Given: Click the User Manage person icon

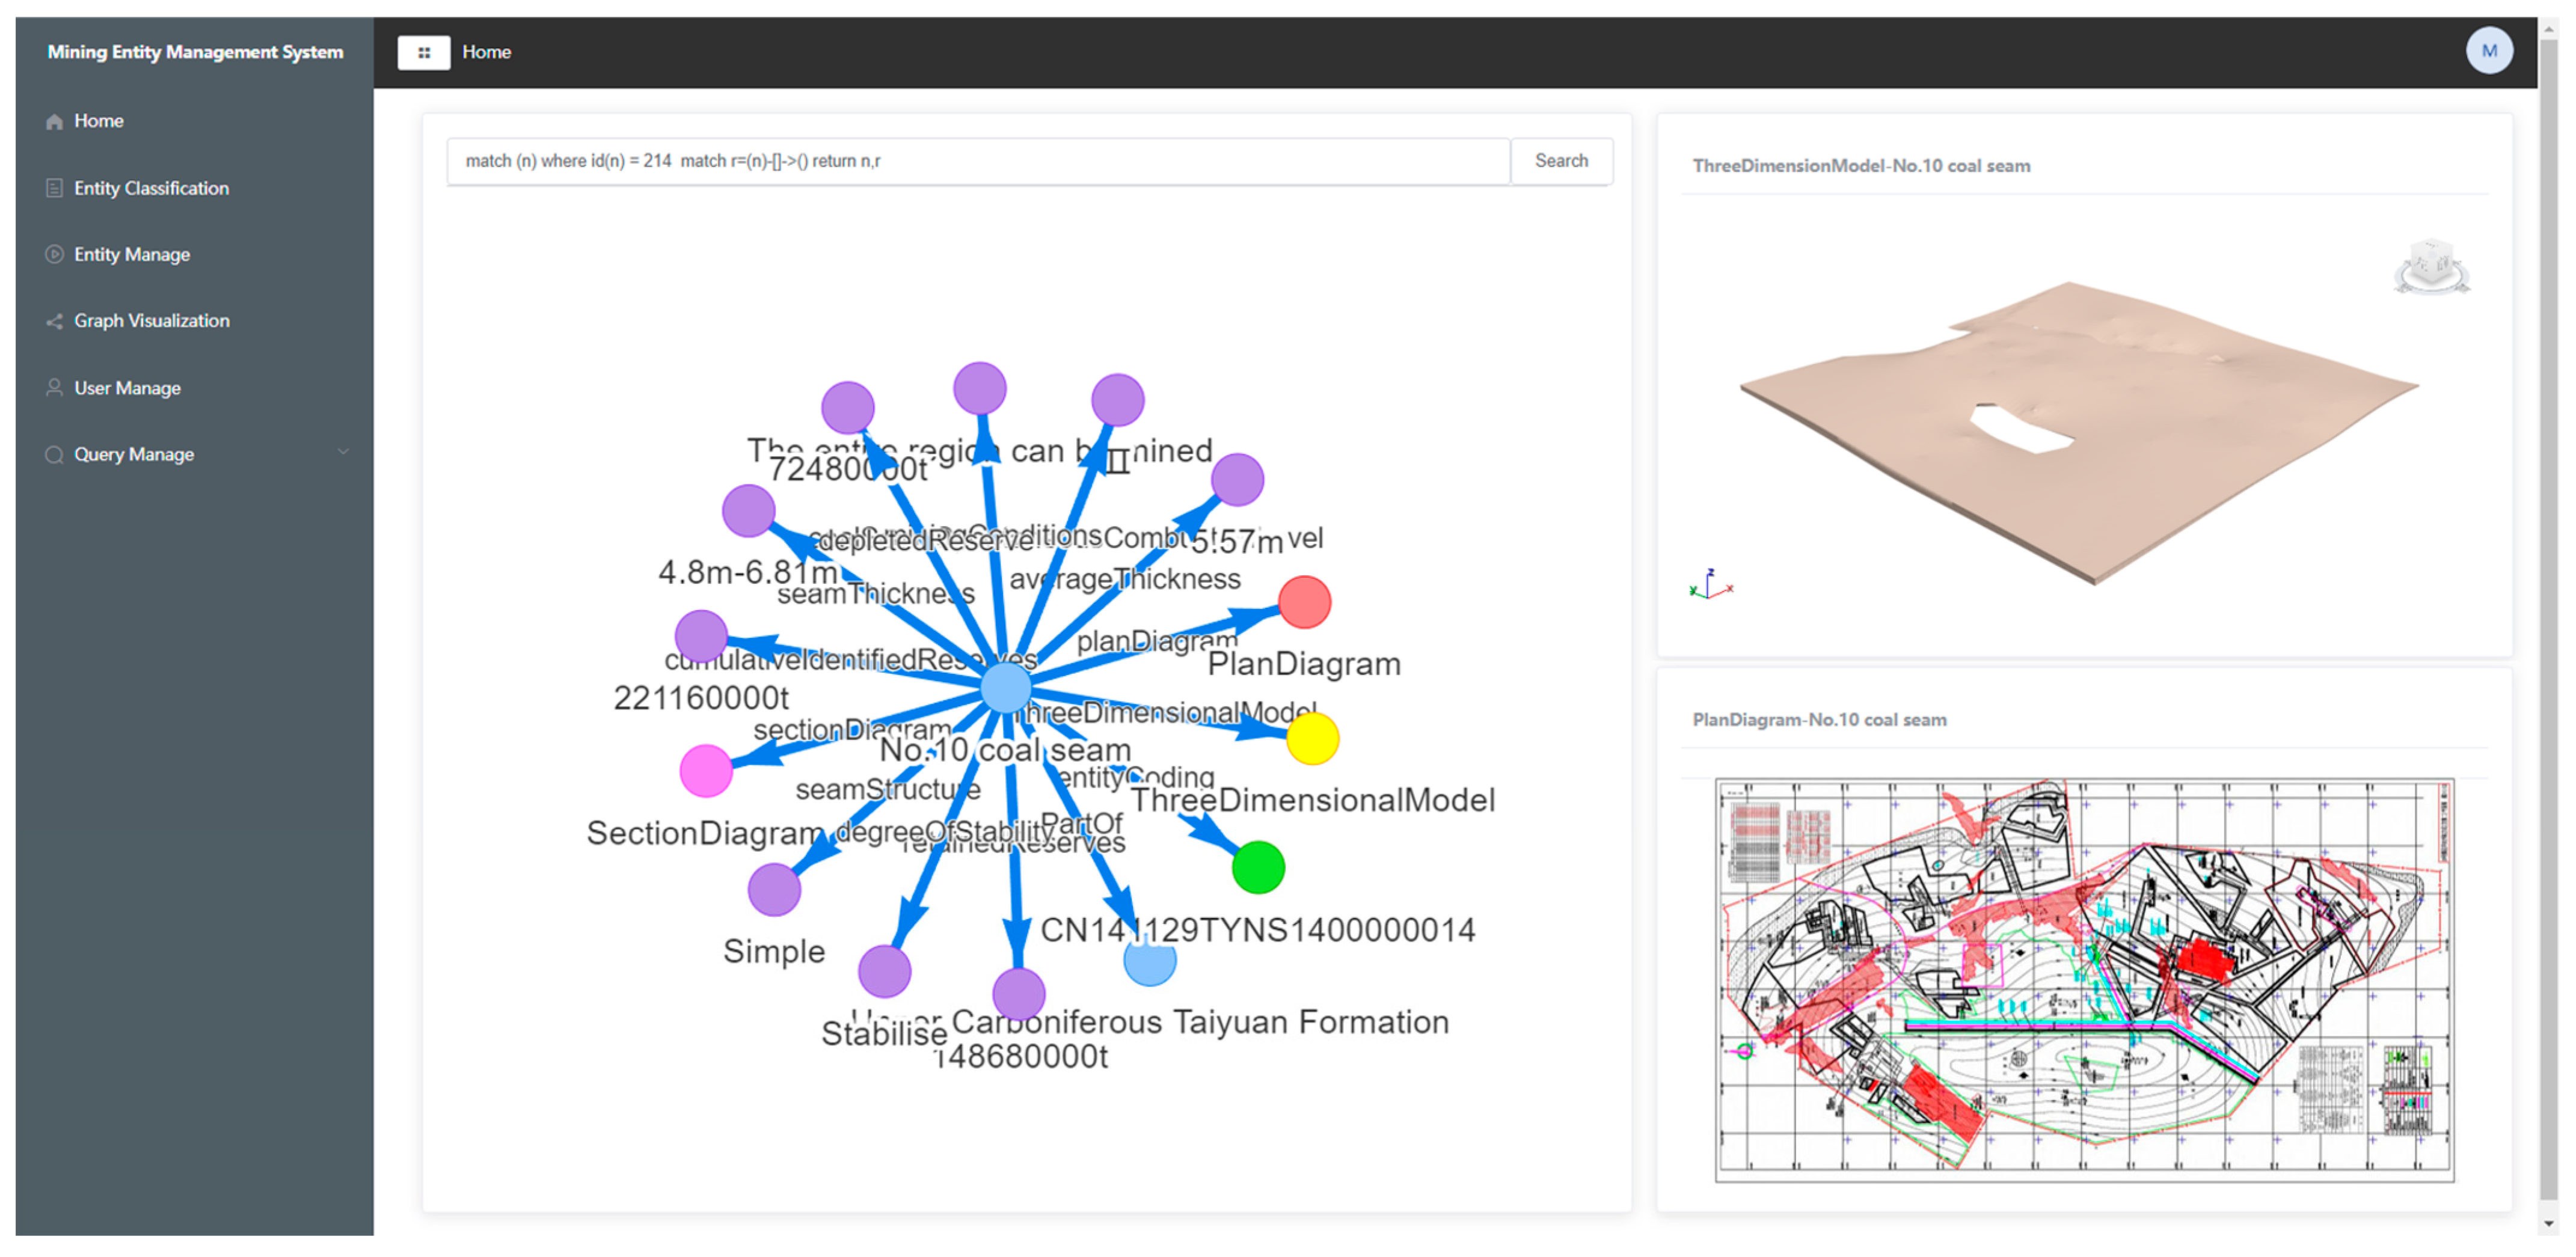Looking at the screenshot, I should [x=54, y=387].
